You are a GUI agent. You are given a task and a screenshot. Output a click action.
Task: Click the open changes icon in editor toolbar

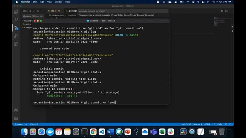pos(222,11)
